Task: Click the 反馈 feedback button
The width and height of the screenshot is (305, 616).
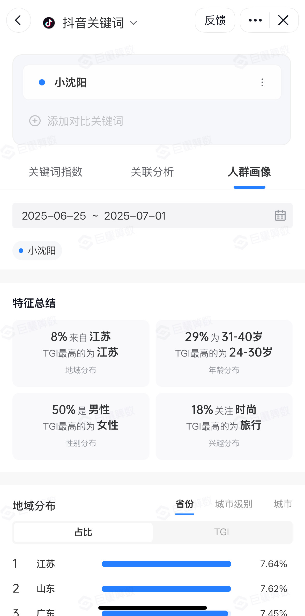Action: point(215,20)
